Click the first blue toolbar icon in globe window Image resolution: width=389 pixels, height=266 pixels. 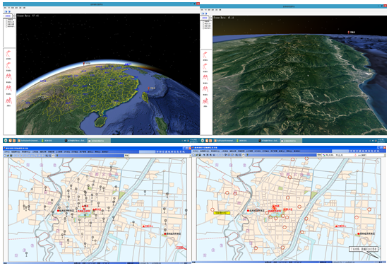point(6,12)
